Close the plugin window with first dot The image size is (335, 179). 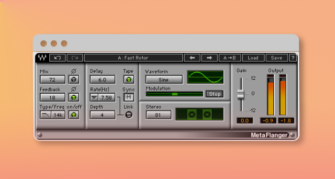pos(44,44)
